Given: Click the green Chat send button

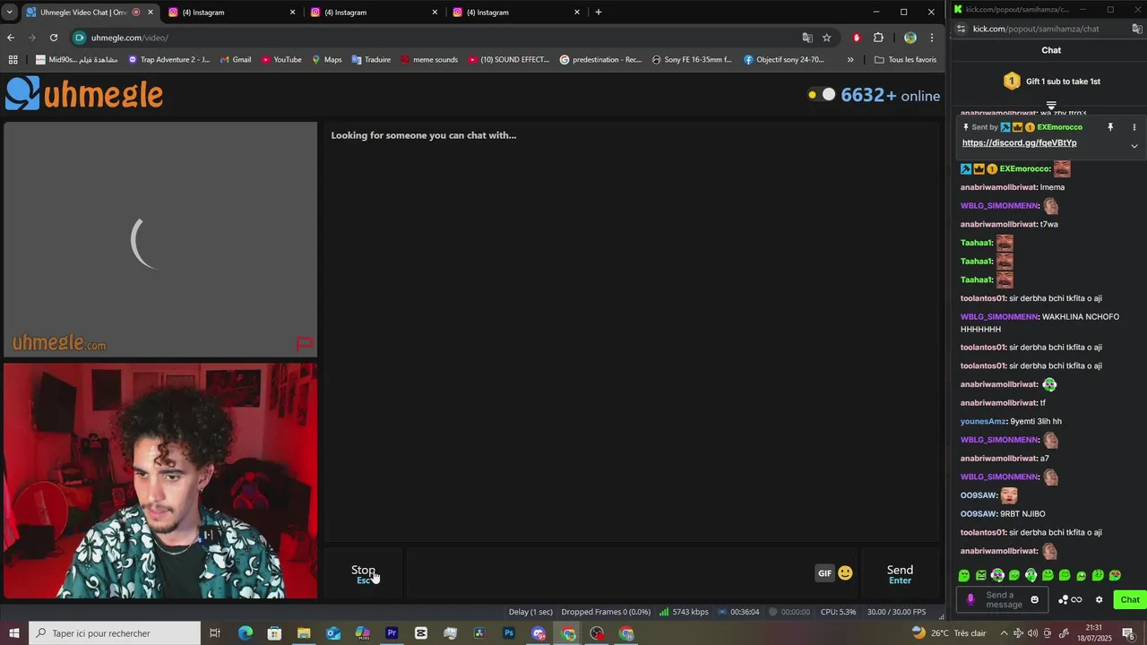Looking at the screenshot, I should point(1130,600).
